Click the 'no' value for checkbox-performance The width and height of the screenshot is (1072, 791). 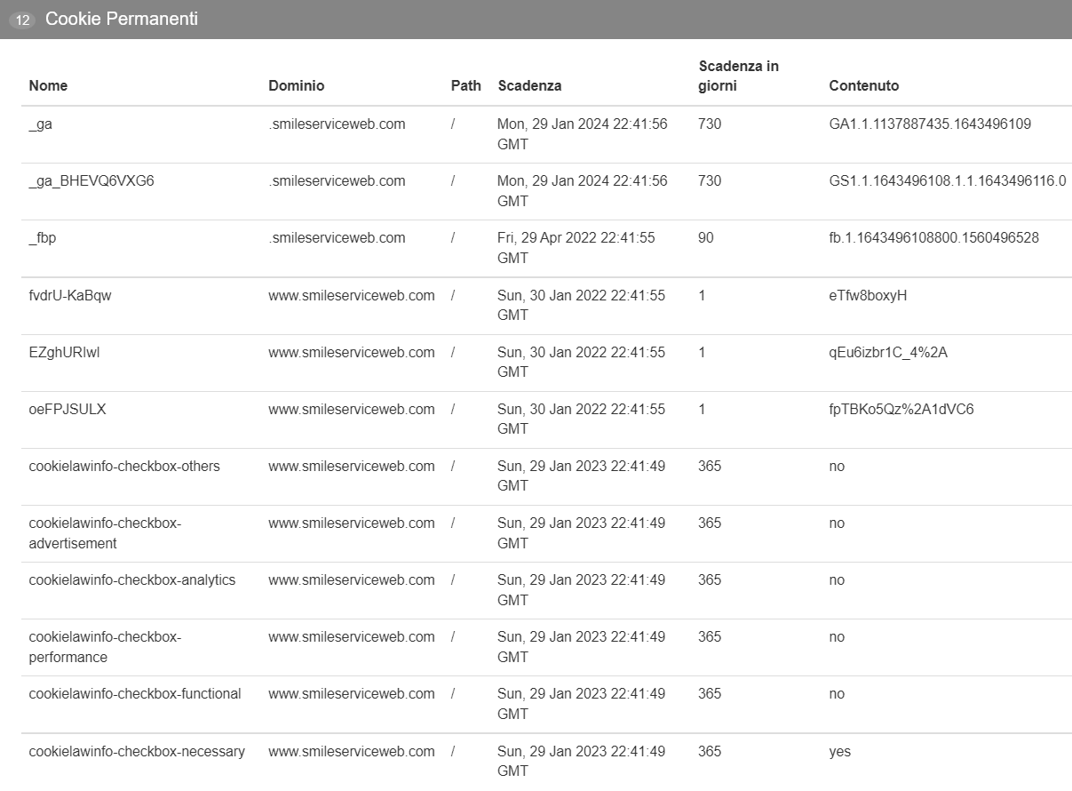837,637
